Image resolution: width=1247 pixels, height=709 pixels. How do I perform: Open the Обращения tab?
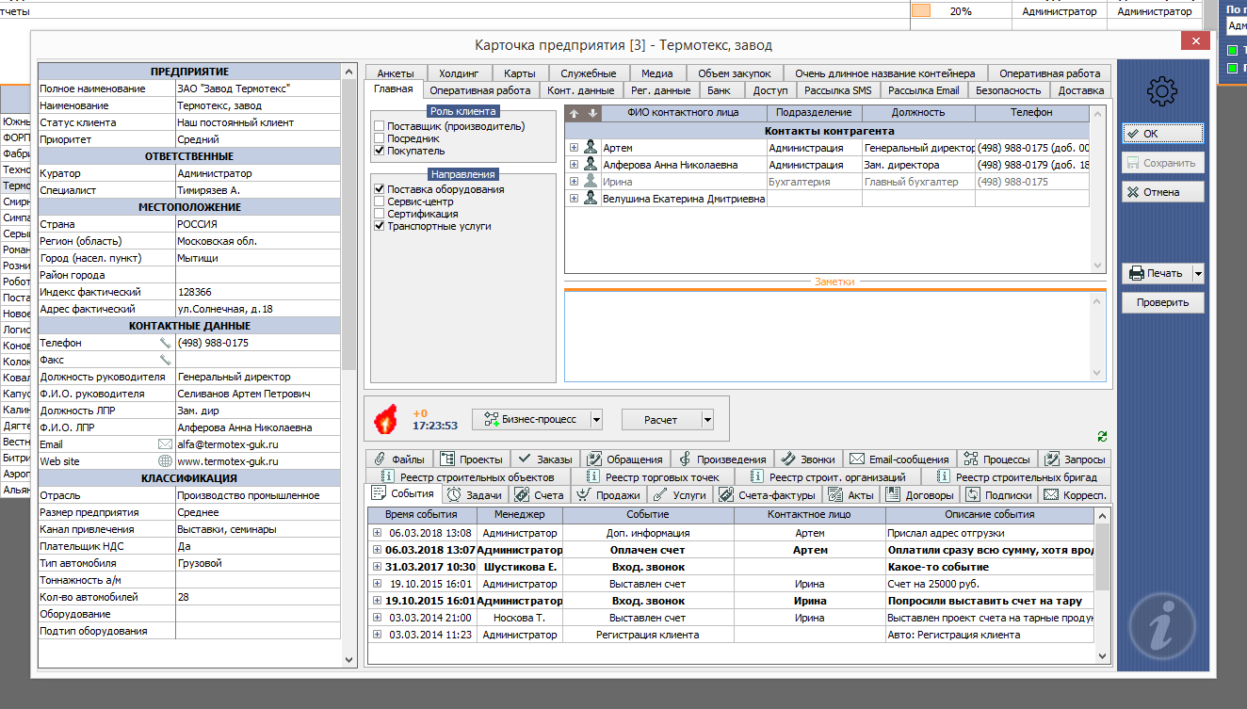[x=624, y=459]
